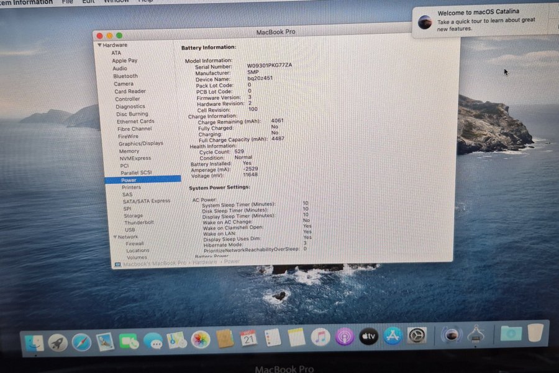The width and height of the screenshot is (559, 373).
Task: Select Thunderbolt in the hardware list
Action: point(139,223)
